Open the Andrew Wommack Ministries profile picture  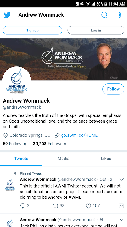tap(17, 81)
